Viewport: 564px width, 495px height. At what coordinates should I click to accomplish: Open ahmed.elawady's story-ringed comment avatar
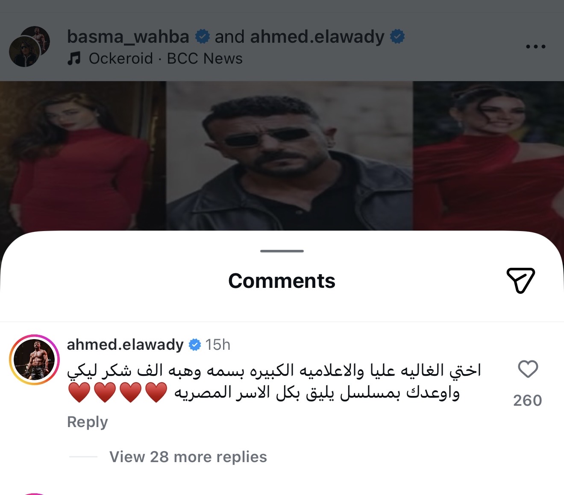[x=34, y=360]
